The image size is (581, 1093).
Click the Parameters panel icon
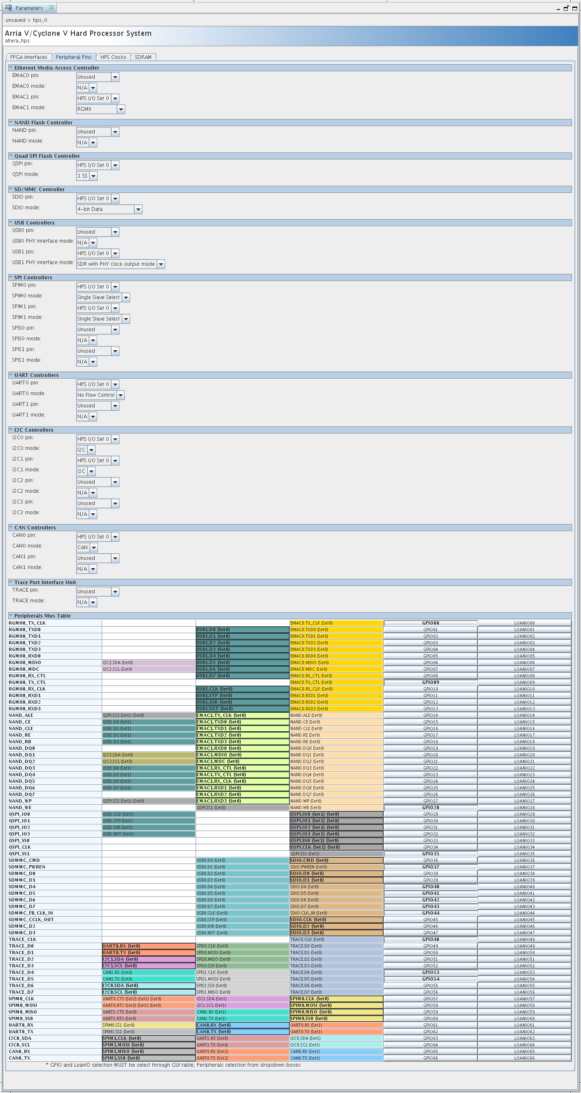click(9, 8)
